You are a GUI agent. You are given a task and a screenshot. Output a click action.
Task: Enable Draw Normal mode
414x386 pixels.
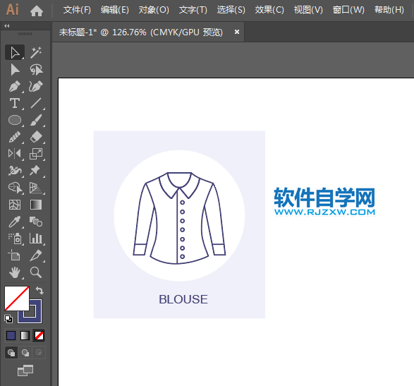(x=11, y=352)
